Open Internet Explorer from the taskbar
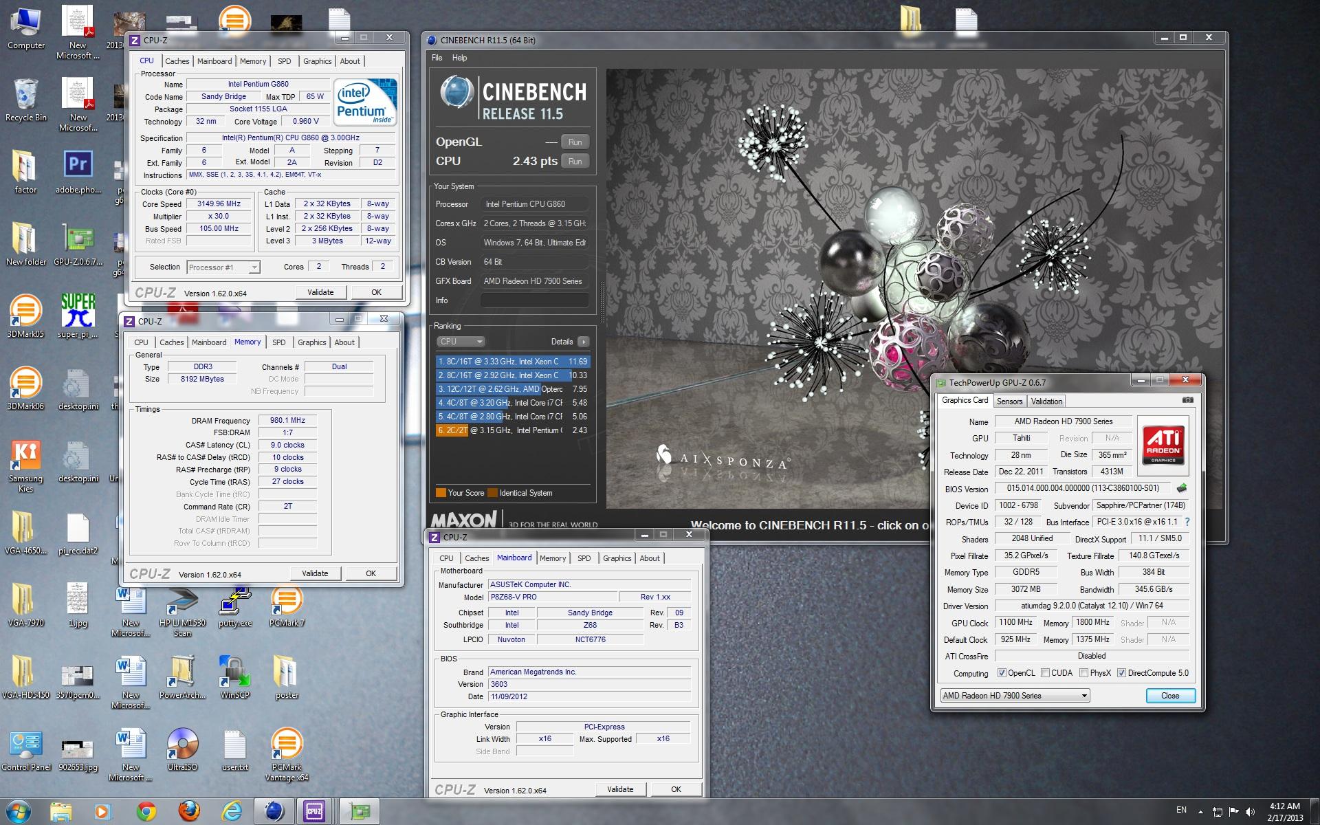Image resolution: width=1320 pixels, height=825 pixels. [232, 811]
